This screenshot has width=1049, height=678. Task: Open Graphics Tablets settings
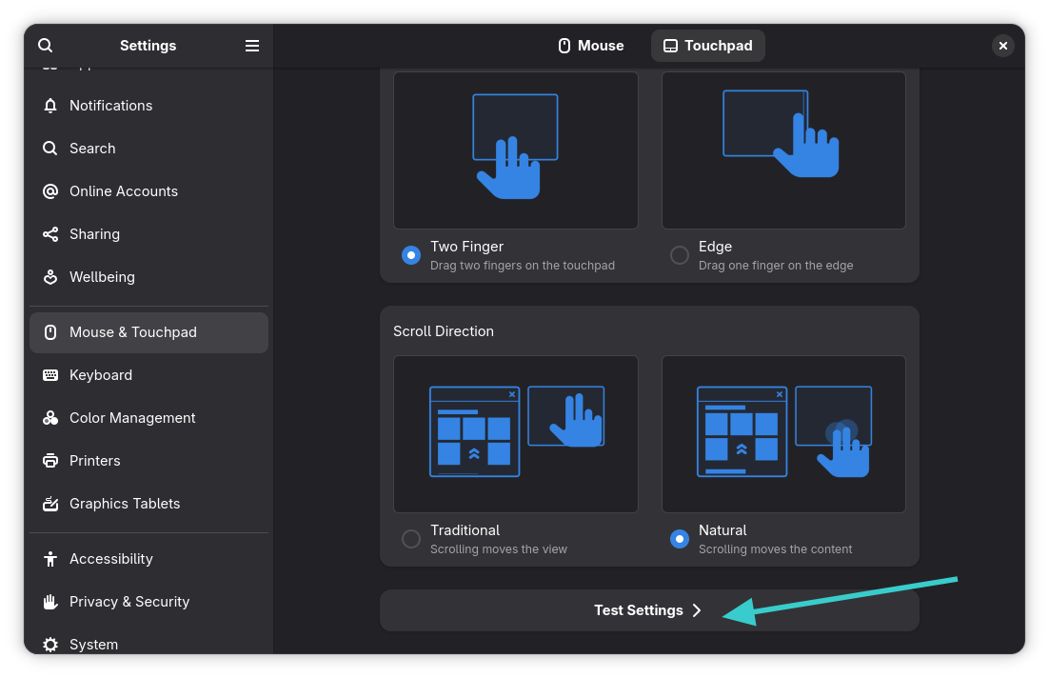point(125,503)
